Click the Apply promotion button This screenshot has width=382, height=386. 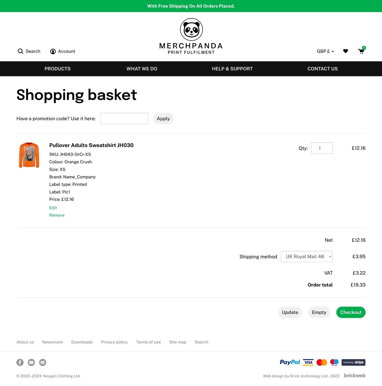(x=163, y=119)
